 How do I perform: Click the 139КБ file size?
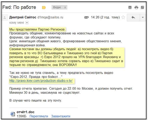(22, 116)
